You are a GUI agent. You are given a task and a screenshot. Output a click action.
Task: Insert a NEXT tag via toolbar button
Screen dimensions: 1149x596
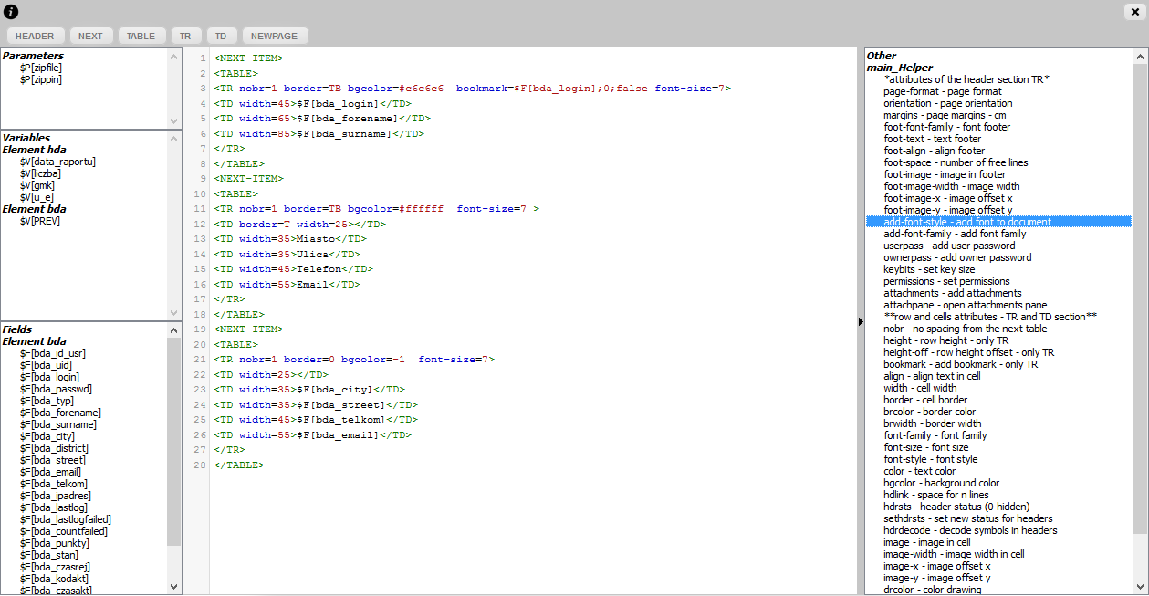coord(90,37)
